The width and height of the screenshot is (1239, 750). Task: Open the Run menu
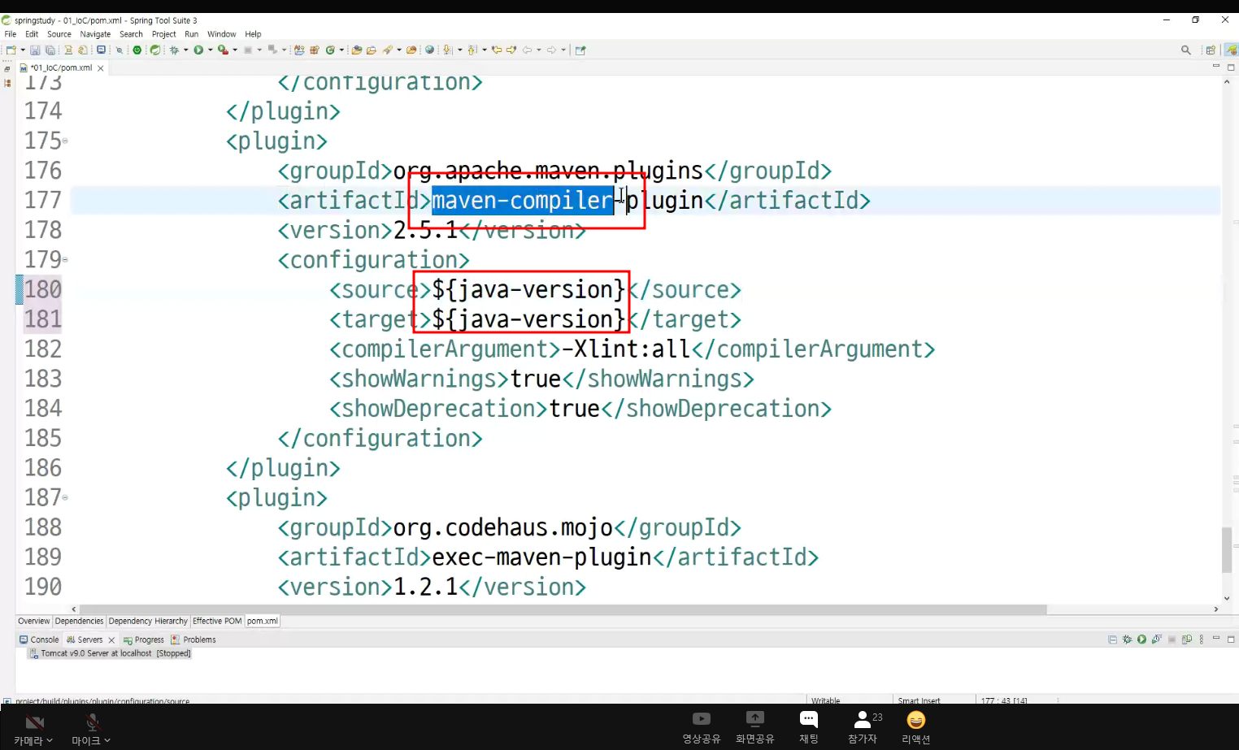click(192, 34)
